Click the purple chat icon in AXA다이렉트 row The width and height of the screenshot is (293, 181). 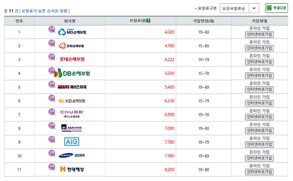pos(52,126)
